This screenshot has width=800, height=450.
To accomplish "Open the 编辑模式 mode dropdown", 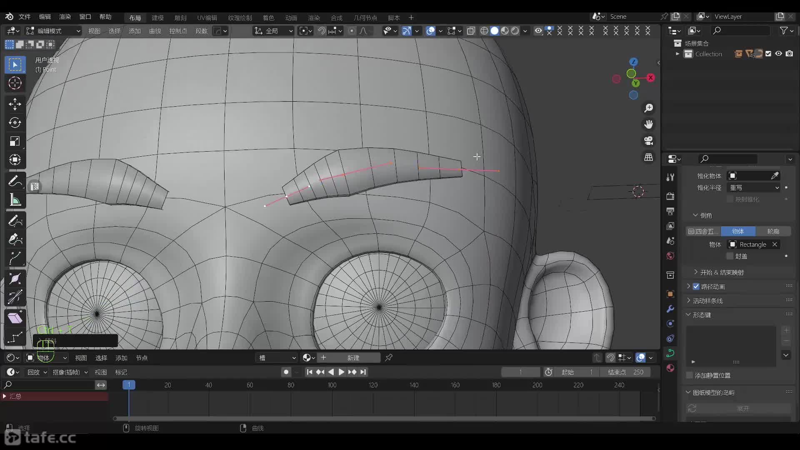I will (53, 31).
